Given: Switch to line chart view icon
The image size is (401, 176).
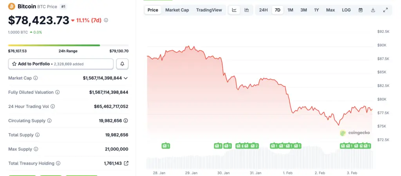Looking at the screenshot, I should point(234,10).
